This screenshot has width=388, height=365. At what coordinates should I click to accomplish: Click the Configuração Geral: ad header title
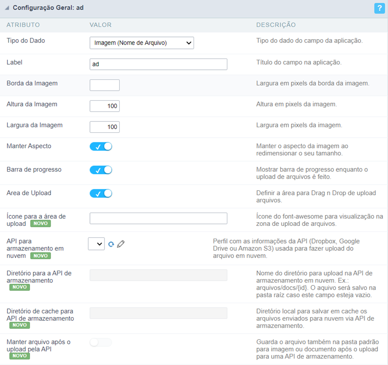point(48,8)
